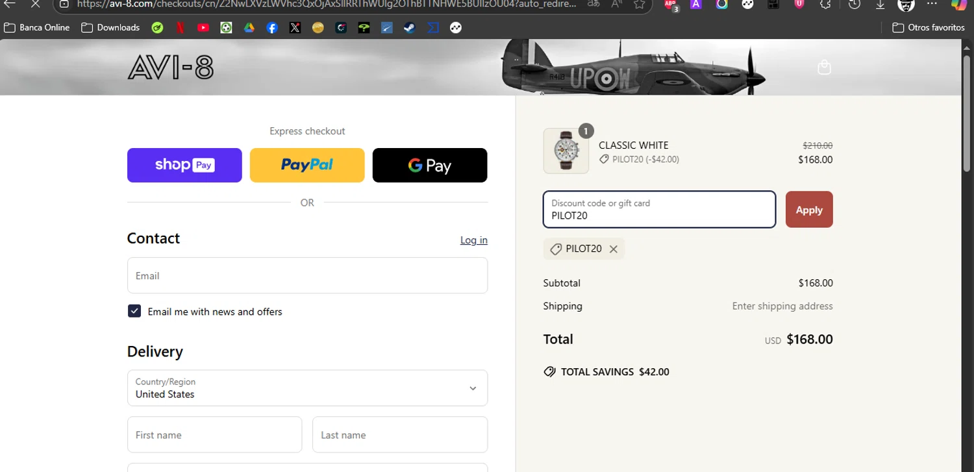Open the pink shield U extension
Screen dimensions: 974x472
pyautogui.click(x=799, y=4)
